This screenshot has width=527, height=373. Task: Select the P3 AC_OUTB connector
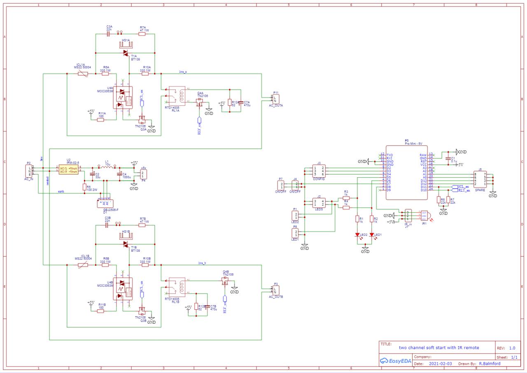275,290
